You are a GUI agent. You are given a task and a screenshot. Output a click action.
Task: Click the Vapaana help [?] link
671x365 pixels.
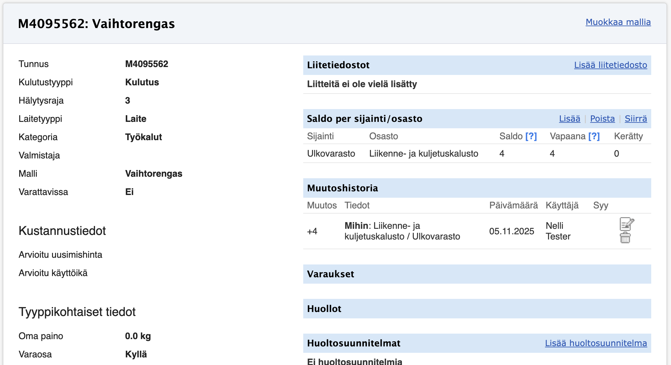point(594,136)
